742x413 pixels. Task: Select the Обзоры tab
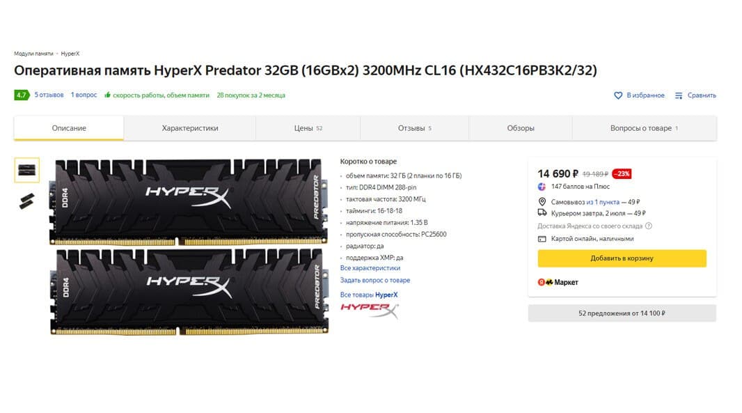pyautogui.click(x=521, y=128)
